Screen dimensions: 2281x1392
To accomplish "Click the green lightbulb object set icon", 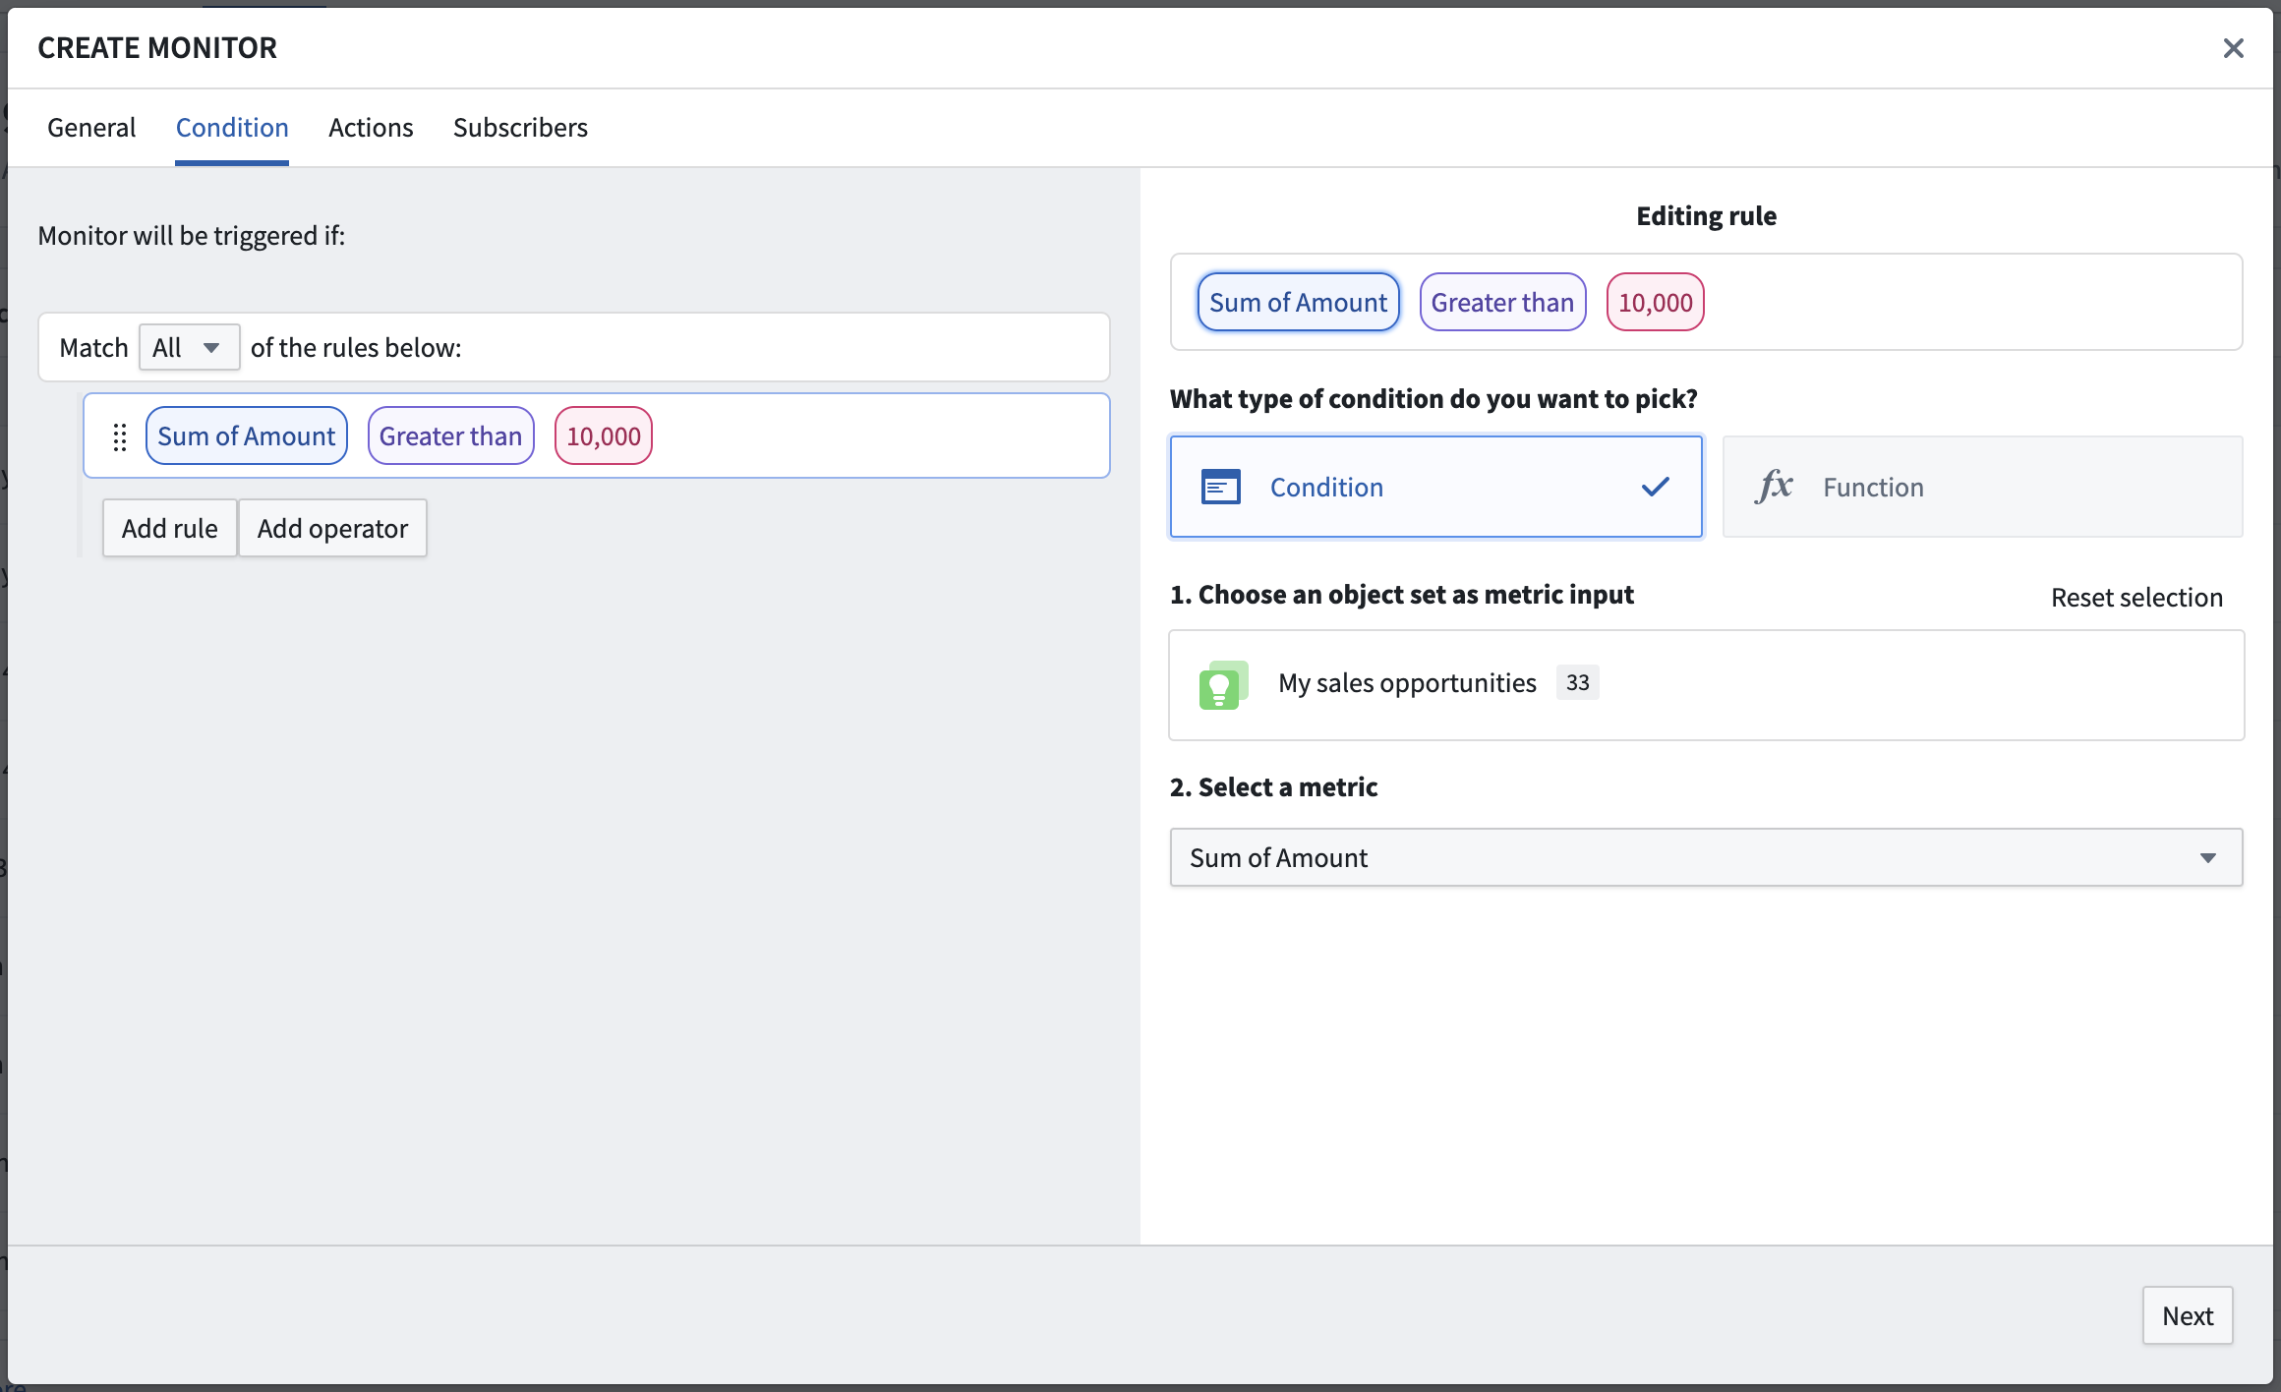I will [1223, 685].
